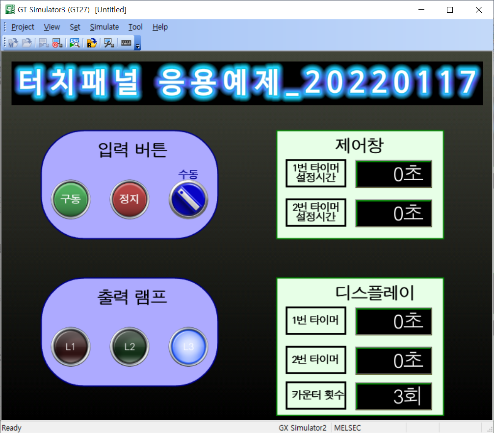
Task: Click the yellow folder R import icon
Action: point(92,43)
